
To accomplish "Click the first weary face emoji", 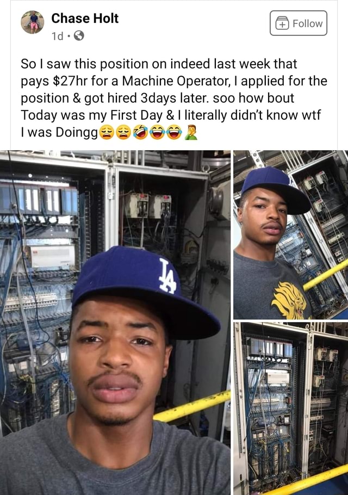I will 107,132.
